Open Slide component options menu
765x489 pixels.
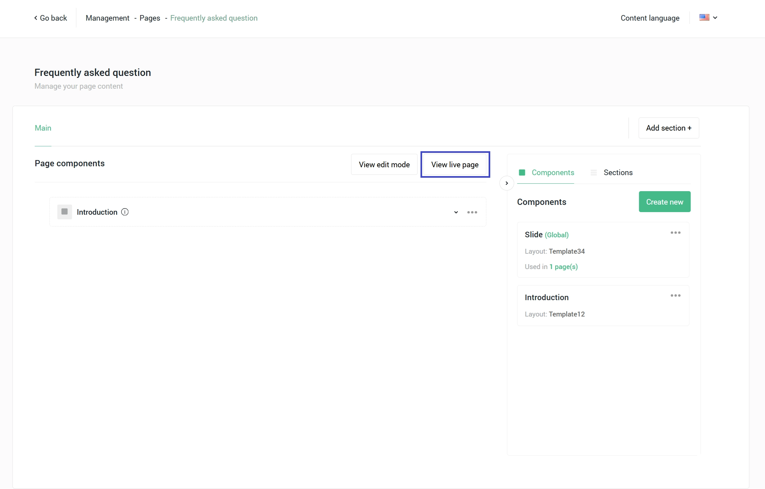[675, 233]
